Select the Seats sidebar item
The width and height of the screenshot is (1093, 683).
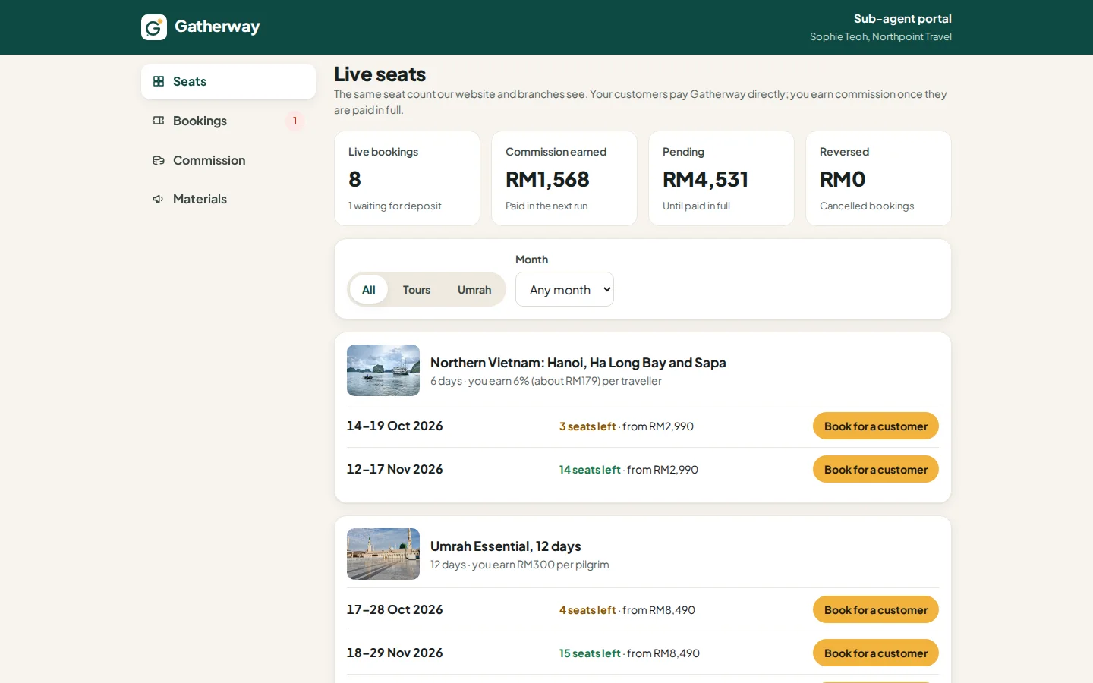click(228, 81)
